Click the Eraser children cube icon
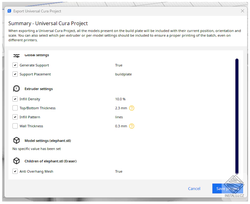This screenshot has height=204, width=250. (x=17, y=161)
